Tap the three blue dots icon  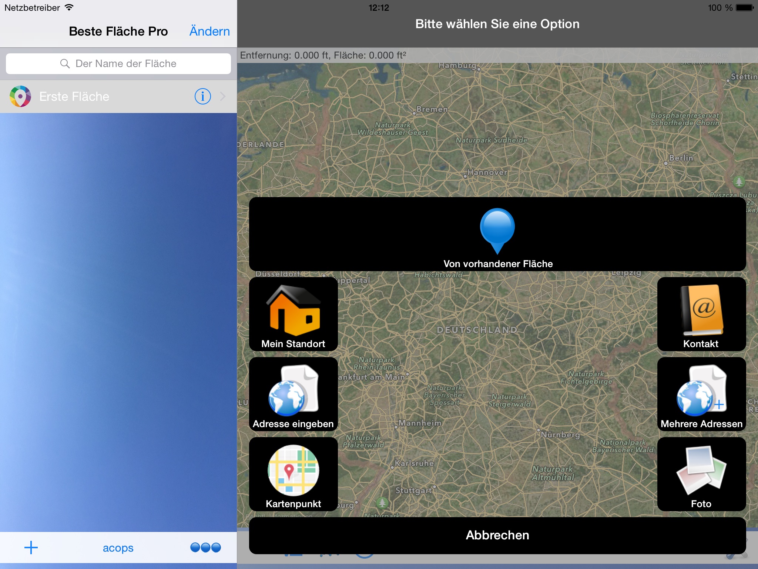click(205, 548)
